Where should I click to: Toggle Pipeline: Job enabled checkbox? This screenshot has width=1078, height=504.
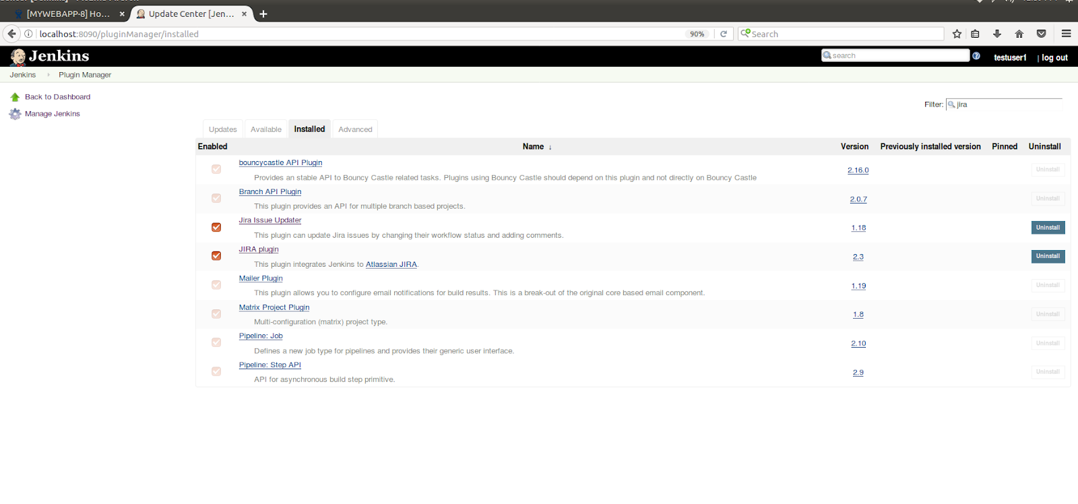[x=216, y=342]
